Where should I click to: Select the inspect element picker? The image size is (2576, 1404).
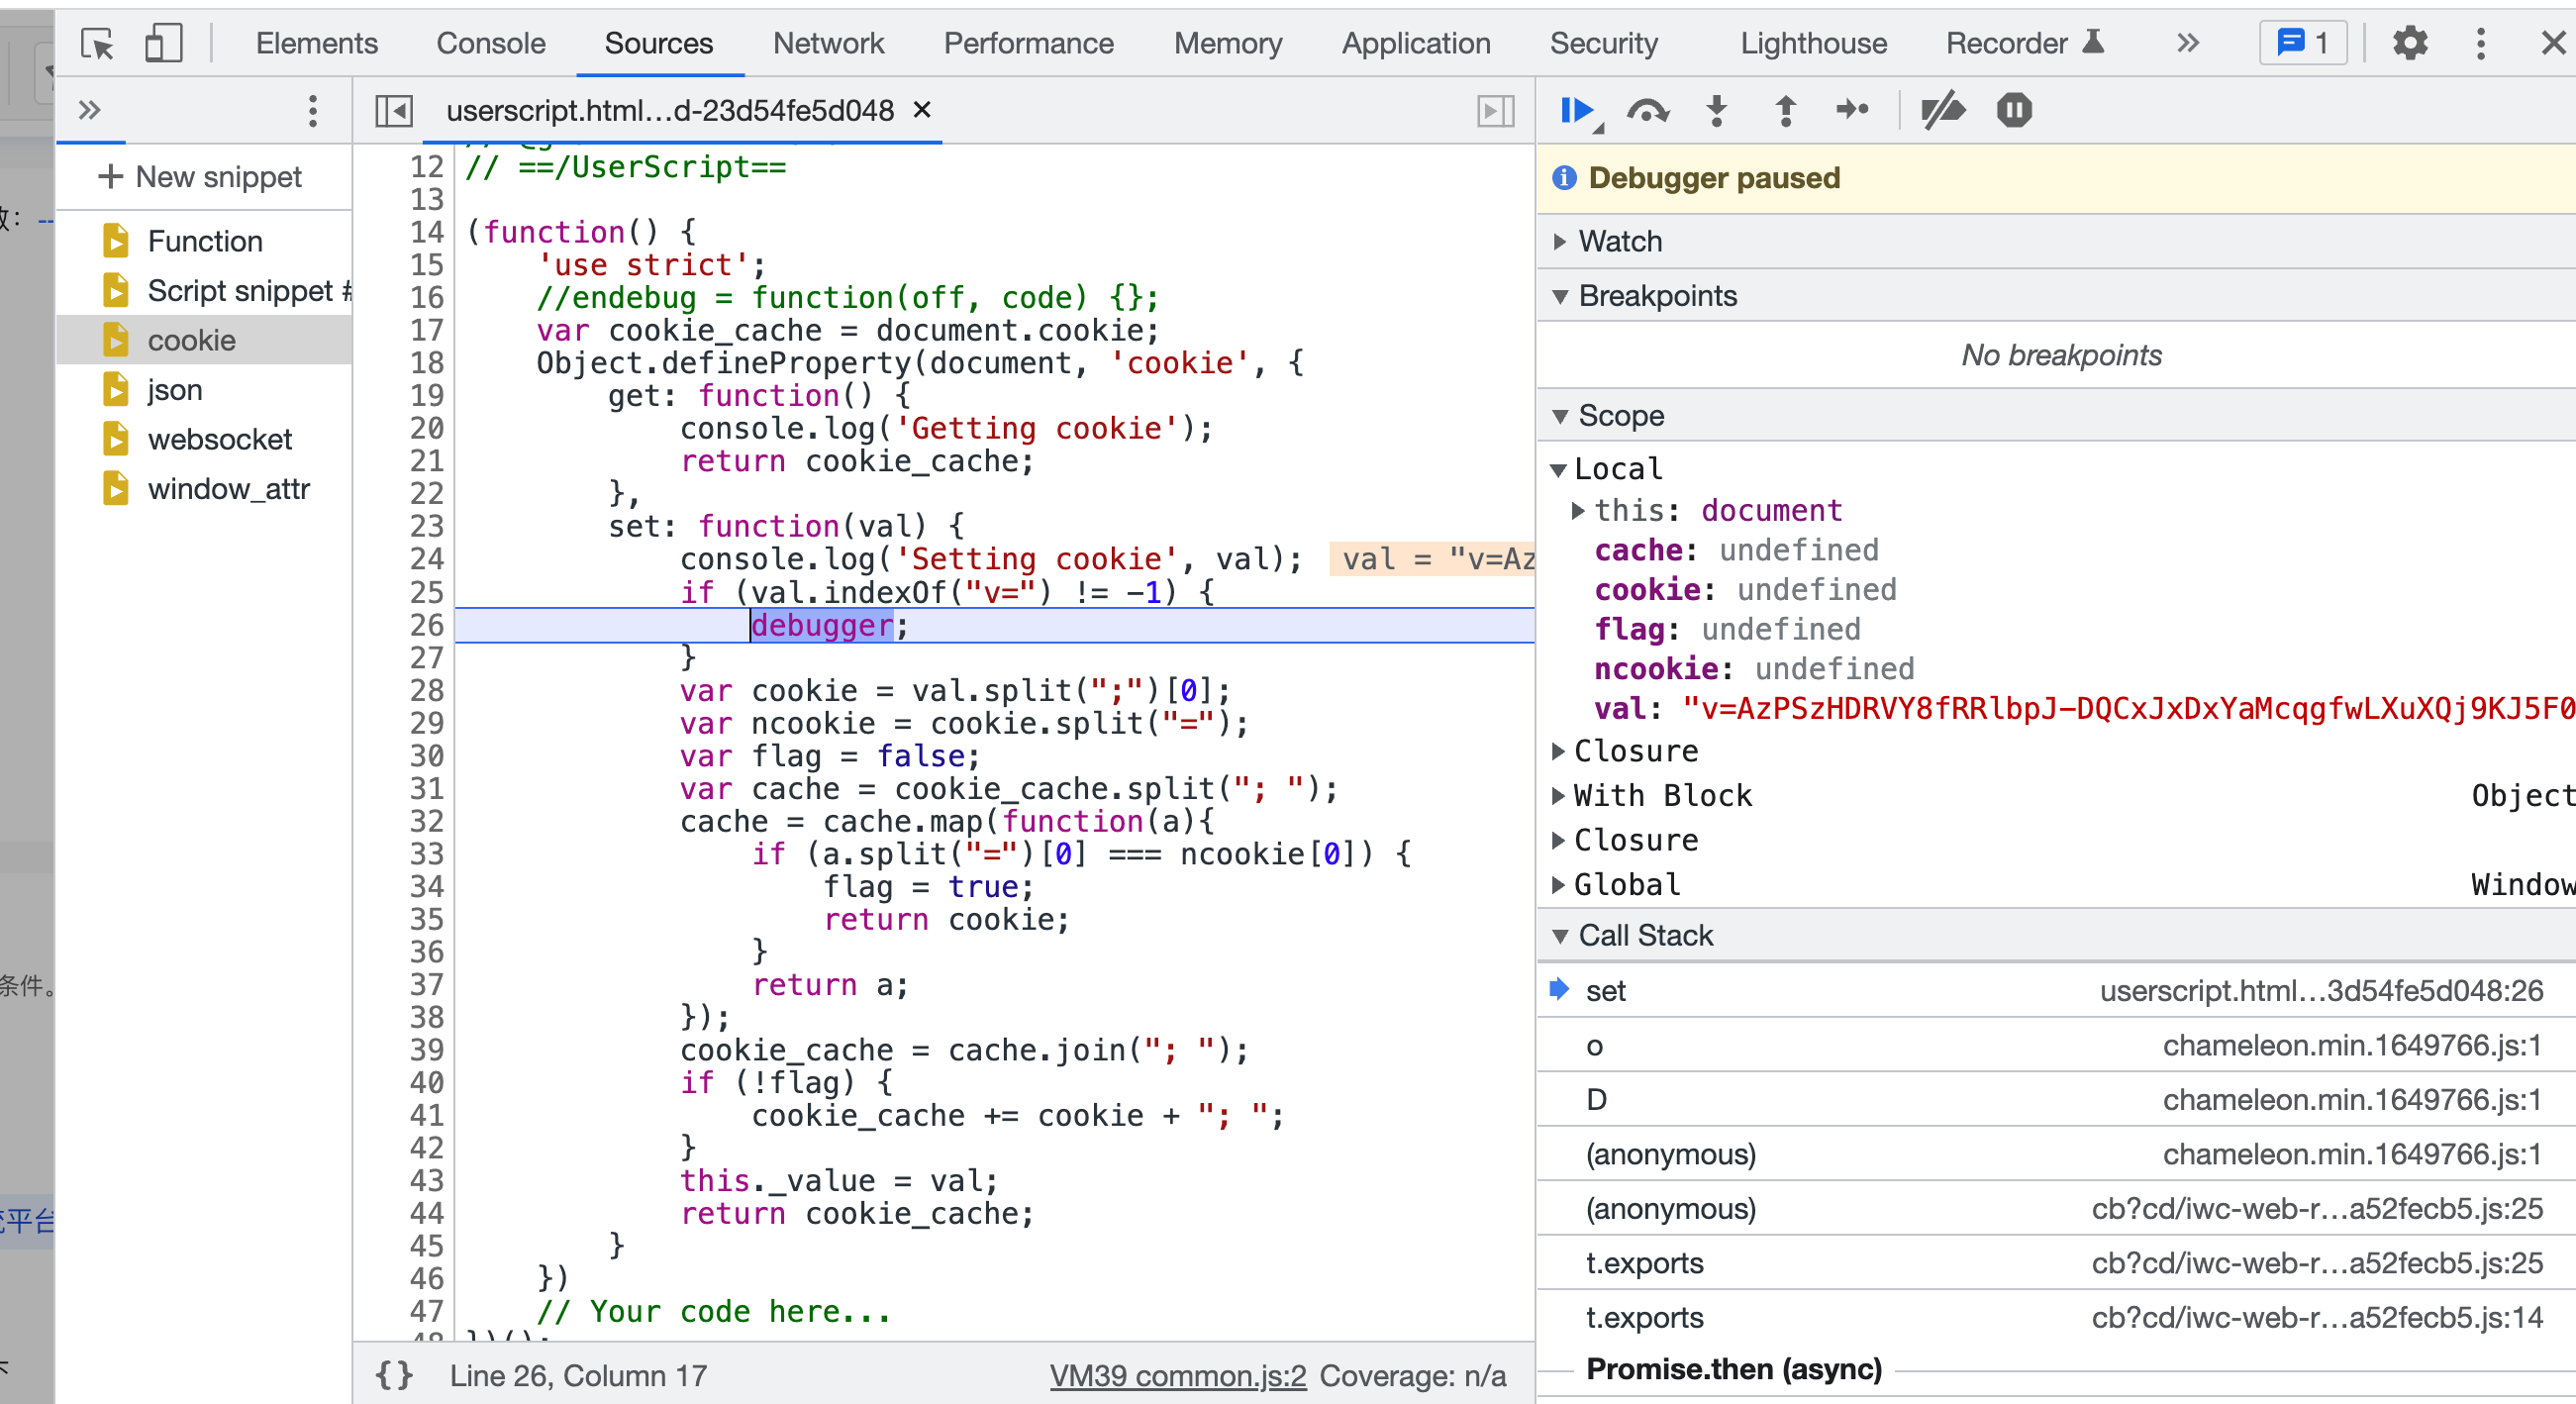pos(97,43)
